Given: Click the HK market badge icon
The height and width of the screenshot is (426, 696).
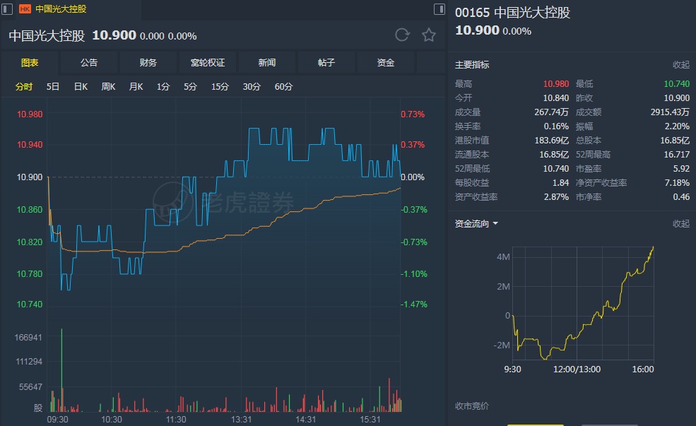Looking at the screenshot, I should click(25, 9).
